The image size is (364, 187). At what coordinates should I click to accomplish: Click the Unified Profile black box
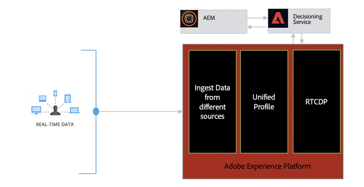(264, 102)
